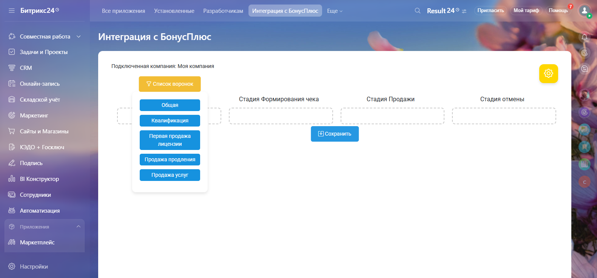Open the teal speech bubbles chat icon
Image resolution: width=597 pixels, height=278 pixels.
point(585,130)
